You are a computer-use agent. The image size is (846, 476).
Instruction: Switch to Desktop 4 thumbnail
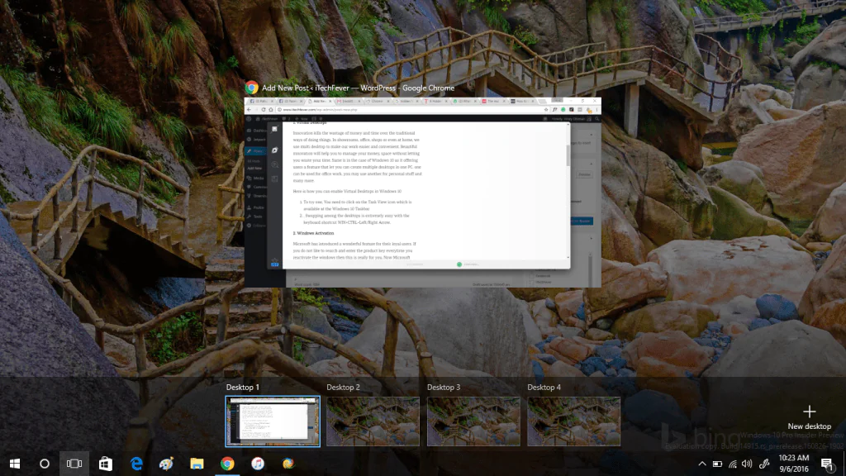(573, 421)
